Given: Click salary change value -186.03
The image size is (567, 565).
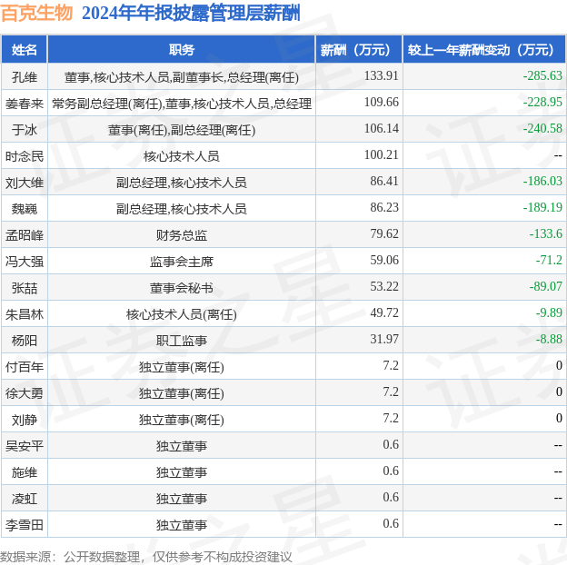Looking at the screenshot, I should coord(542,181).
